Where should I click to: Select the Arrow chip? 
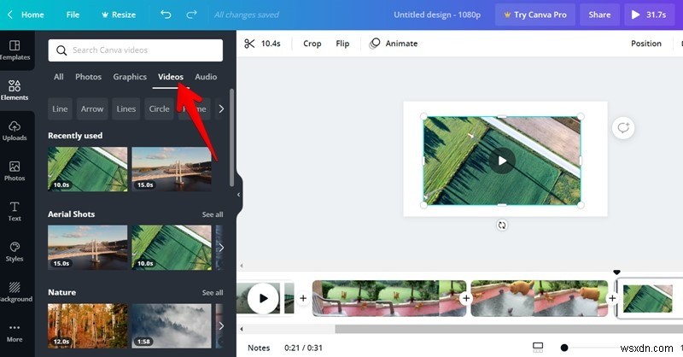click(92, 108)
